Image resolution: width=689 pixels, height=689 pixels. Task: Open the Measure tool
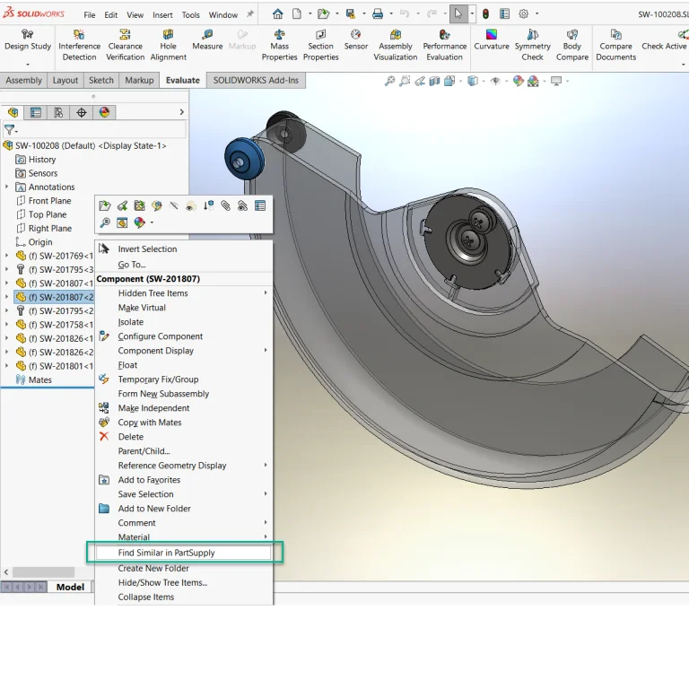coord(207,40)
